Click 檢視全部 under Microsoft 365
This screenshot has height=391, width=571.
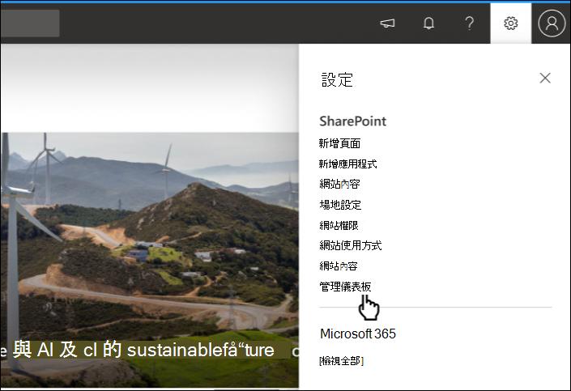(x=341, y=361)
